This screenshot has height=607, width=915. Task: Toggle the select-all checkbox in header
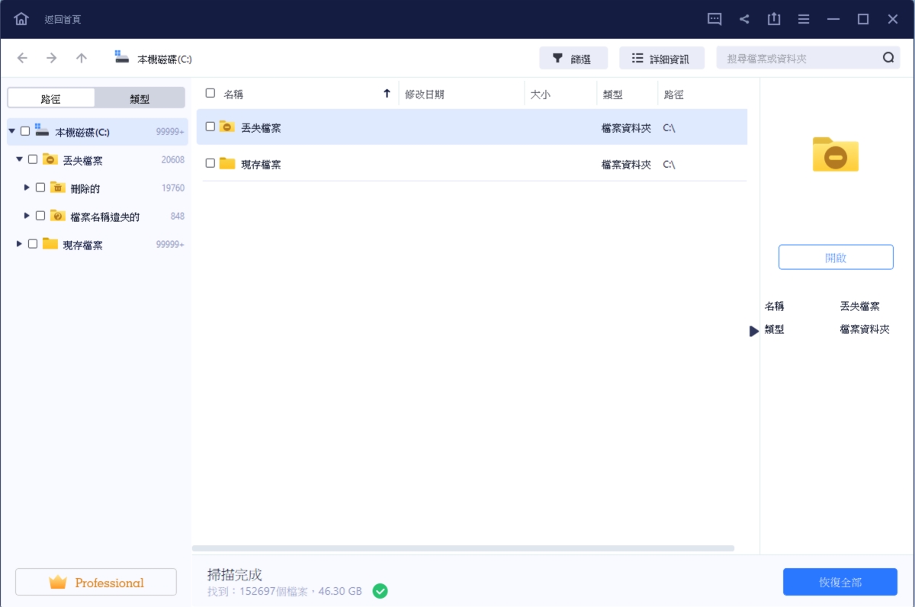tap(210, 93)
